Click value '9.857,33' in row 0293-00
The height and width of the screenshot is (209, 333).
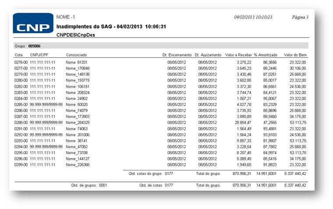point(244,141)
